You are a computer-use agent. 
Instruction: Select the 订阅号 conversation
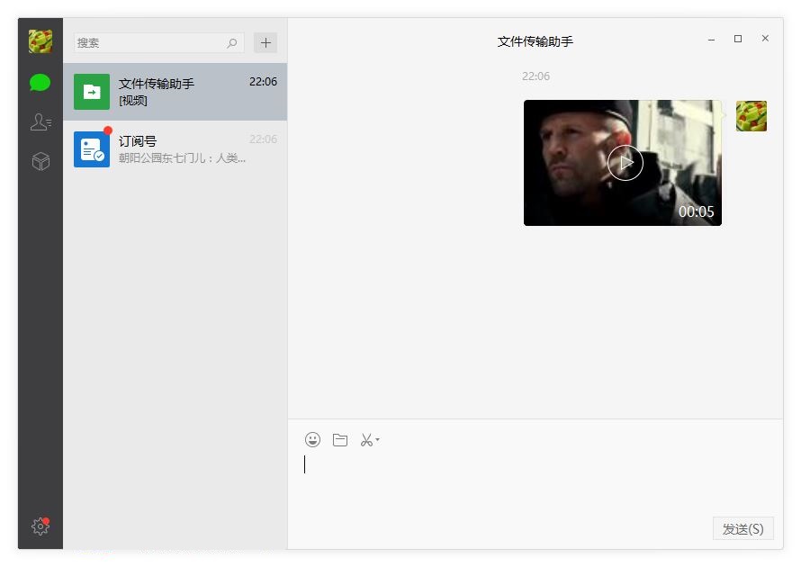(175, 149)
